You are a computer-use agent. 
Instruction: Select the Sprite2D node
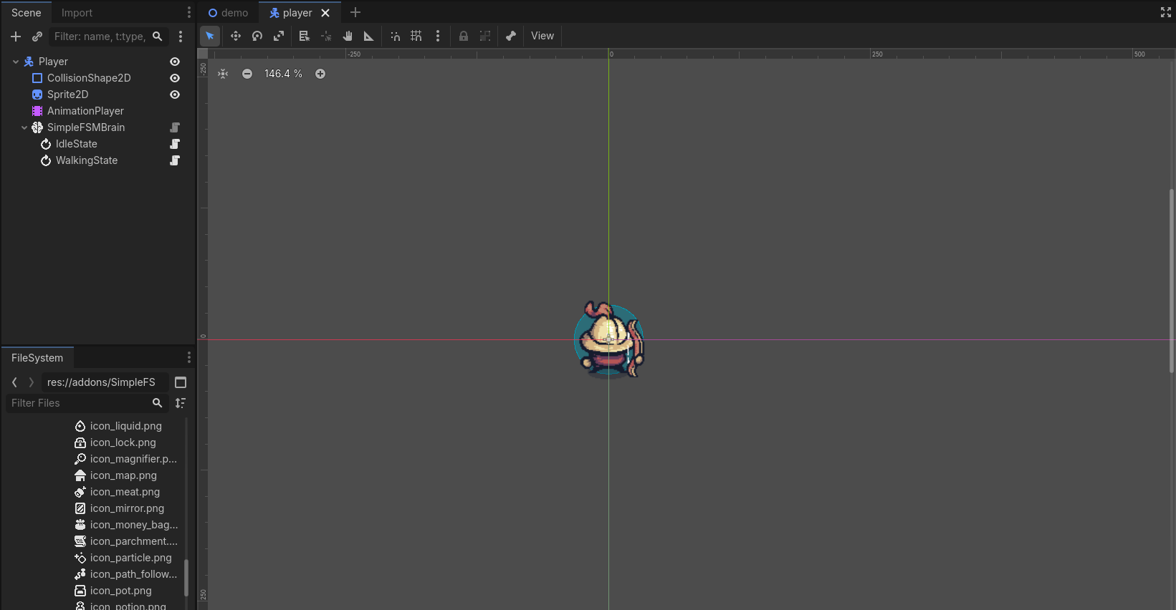pyautogui.click(x=67, y=95)
